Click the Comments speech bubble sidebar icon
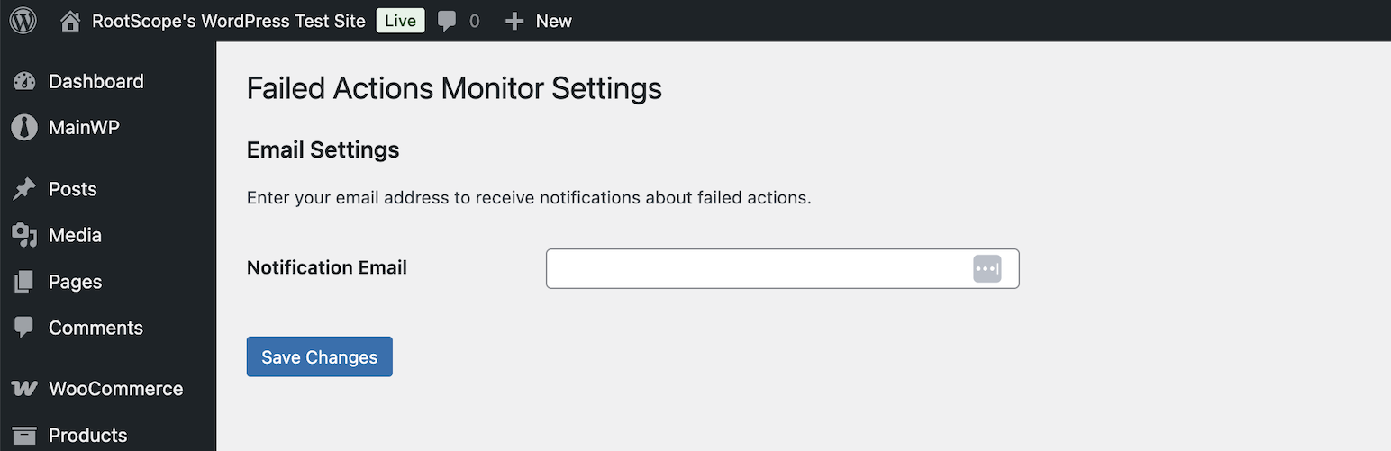The height and width of the screenshot is (451, 1391). pyautogui.click(x=24, y=328)
